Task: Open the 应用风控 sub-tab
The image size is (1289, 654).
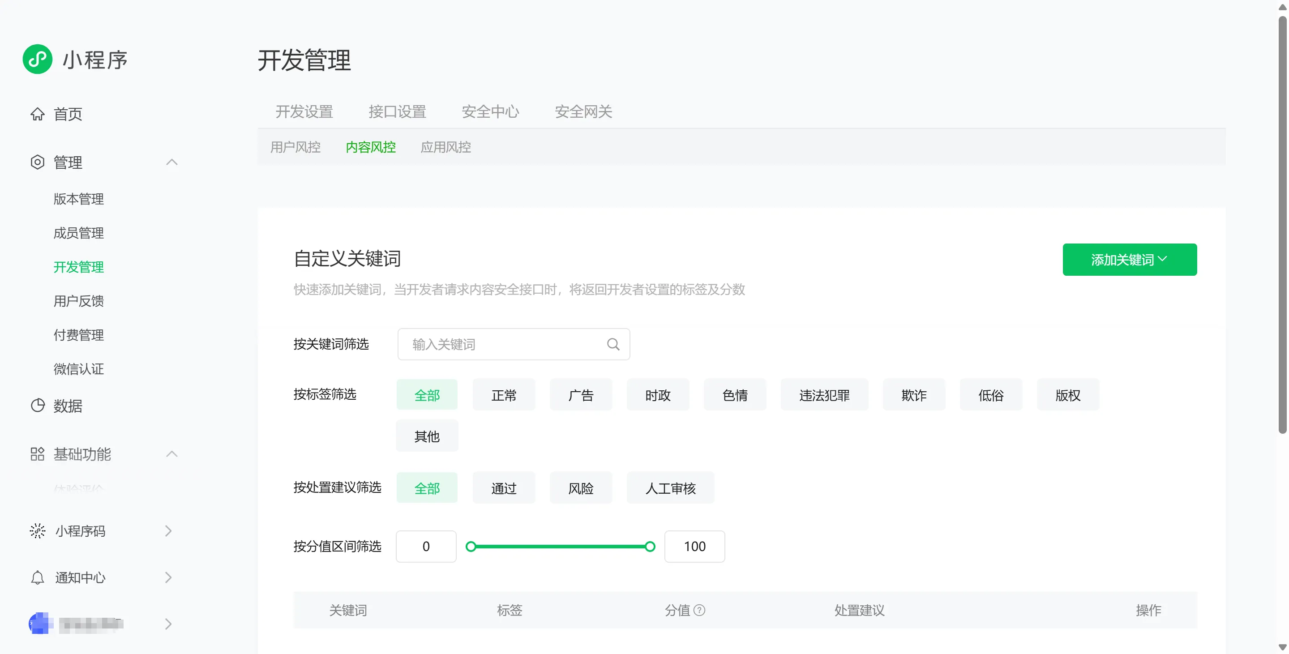Action: tap(445, 147)
